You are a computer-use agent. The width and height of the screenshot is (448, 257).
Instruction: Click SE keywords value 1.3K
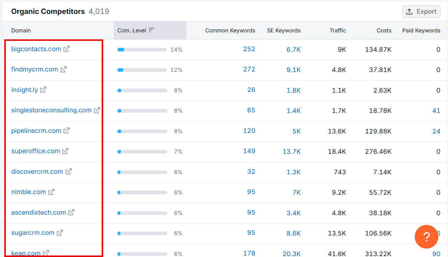(x=293, y=172)
